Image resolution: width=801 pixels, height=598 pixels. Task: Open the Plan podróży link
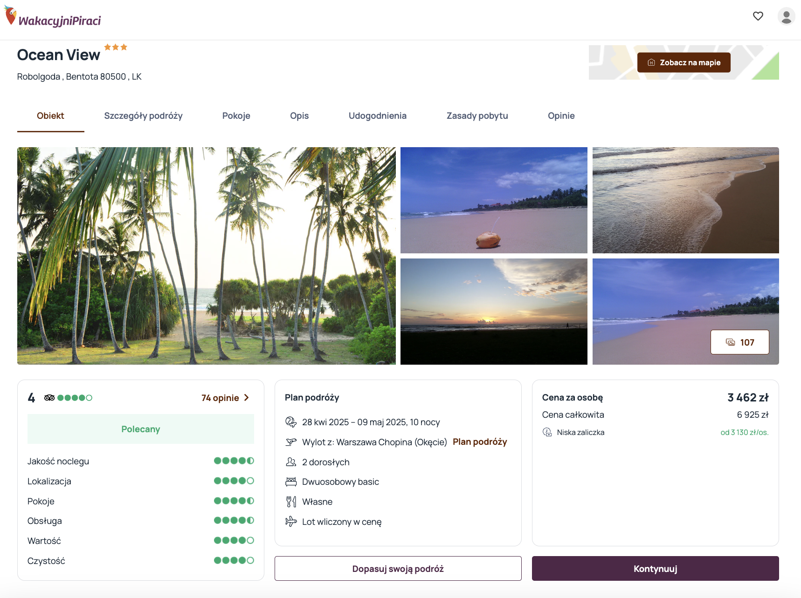click(x=480, y=442)
